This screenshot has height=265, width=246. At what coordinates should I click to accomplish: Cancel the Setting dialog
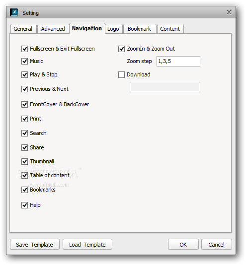tap(216, 244)
